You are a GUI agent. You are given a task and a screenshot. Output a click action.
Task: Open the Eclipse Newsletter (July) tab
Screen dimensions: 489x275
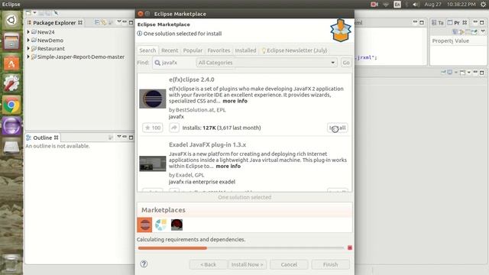[294, 50]
